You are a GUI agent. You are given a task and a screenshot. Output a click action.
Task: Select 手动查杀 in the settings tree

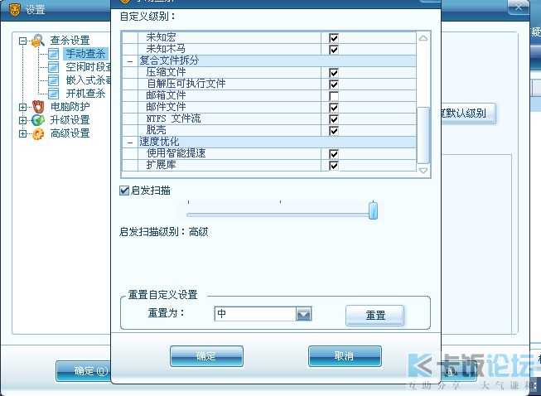click(x=85, y=54)
